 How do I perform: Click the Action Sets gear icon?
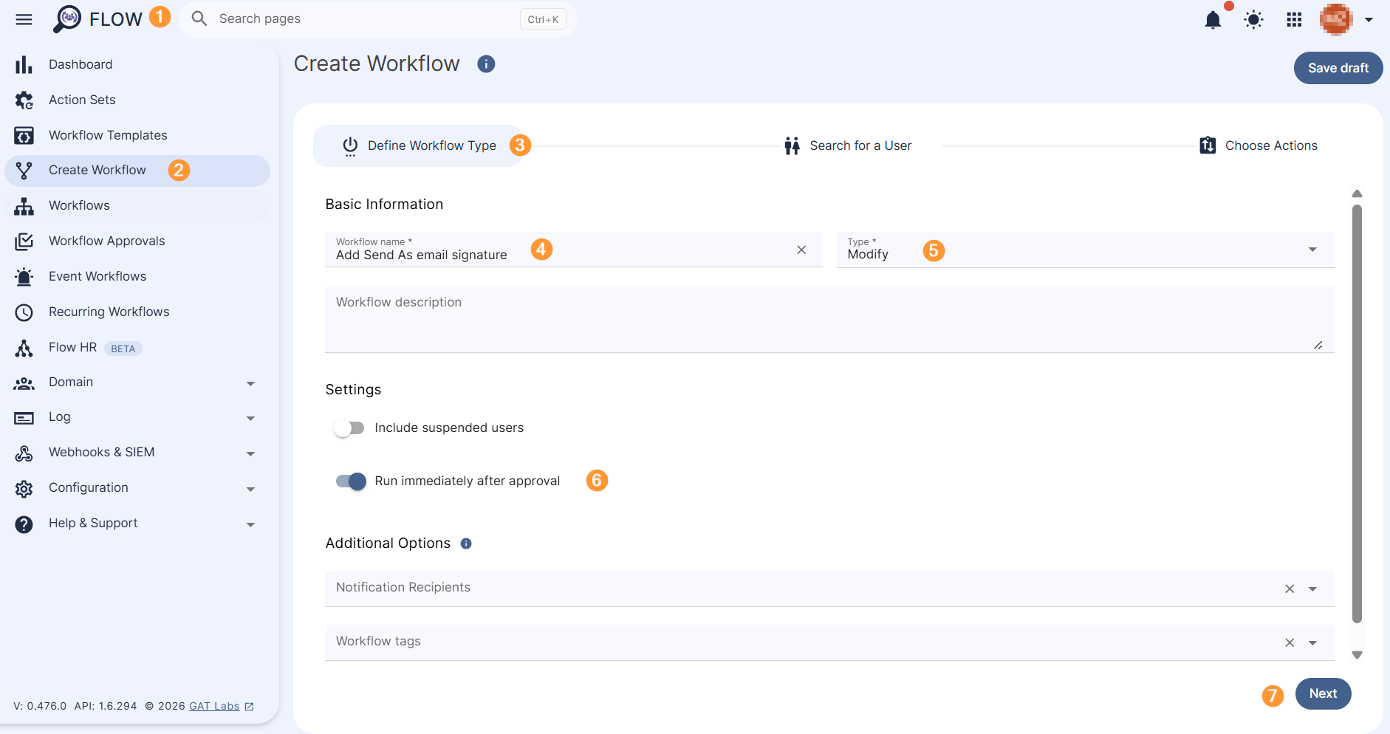pos(24,100)
